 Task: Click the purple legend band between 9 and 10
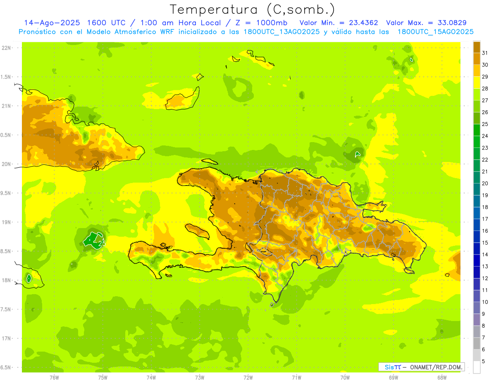point(477,308)
